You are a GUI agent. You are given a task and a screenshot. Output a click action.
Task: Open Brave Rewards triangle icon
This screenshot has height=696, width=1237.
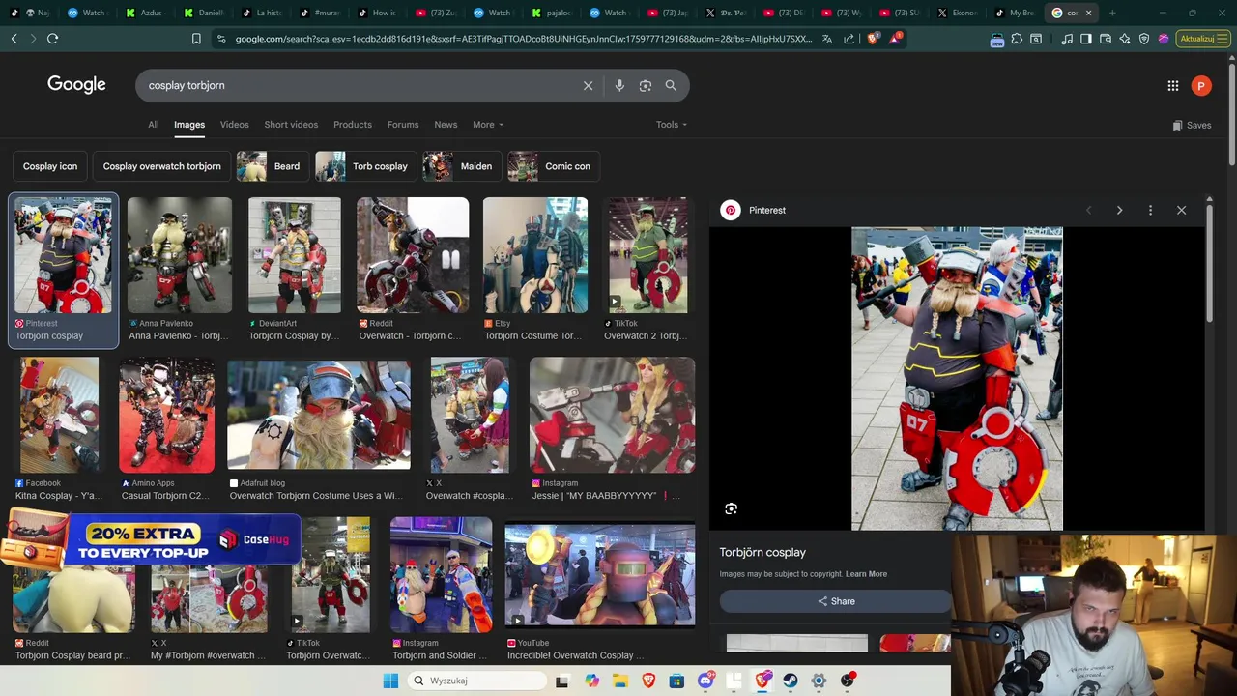coord(895,39)
